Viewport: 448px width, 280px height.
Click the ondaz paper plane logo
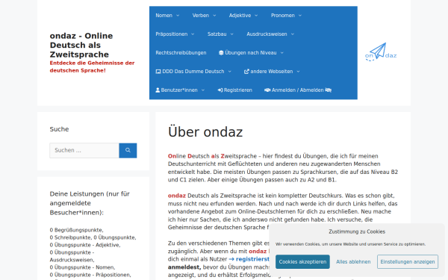pyautogui.click(x=381, y=52)
